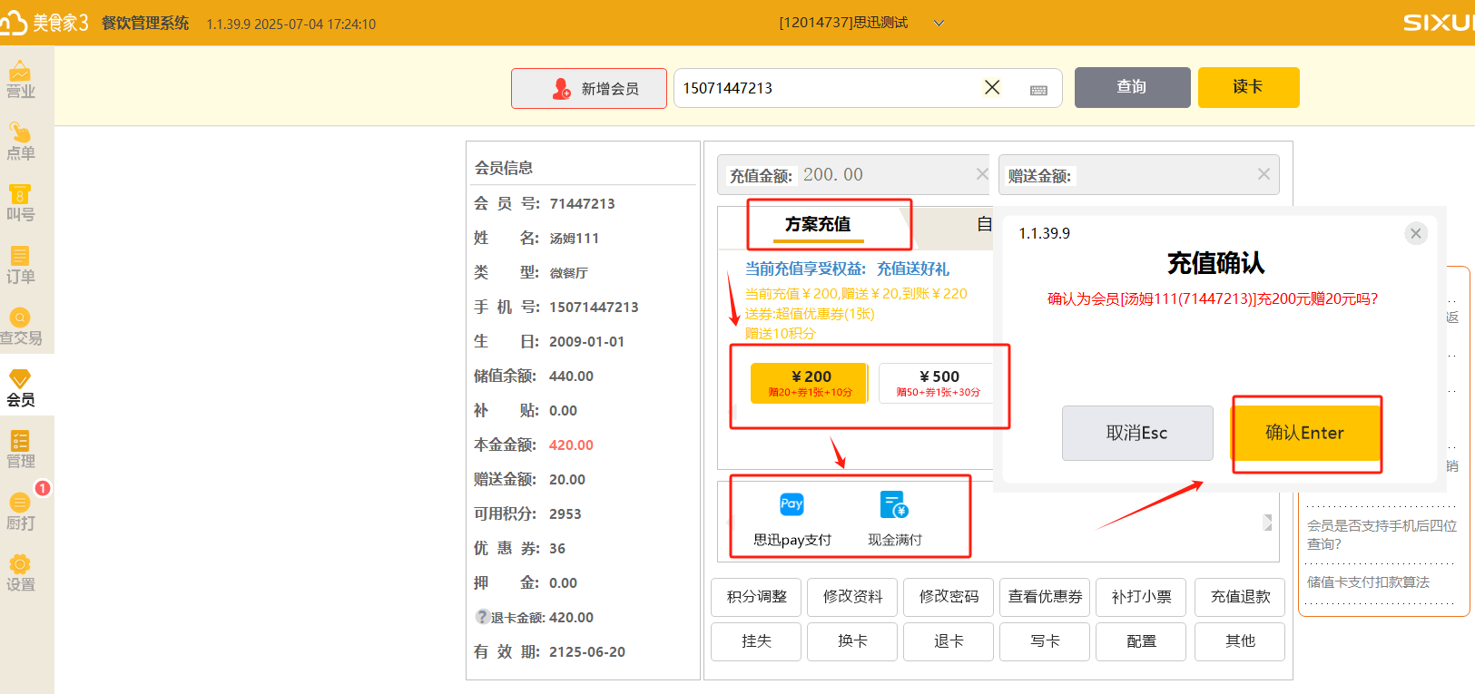Click 写卡 button

click(1045, 641)
